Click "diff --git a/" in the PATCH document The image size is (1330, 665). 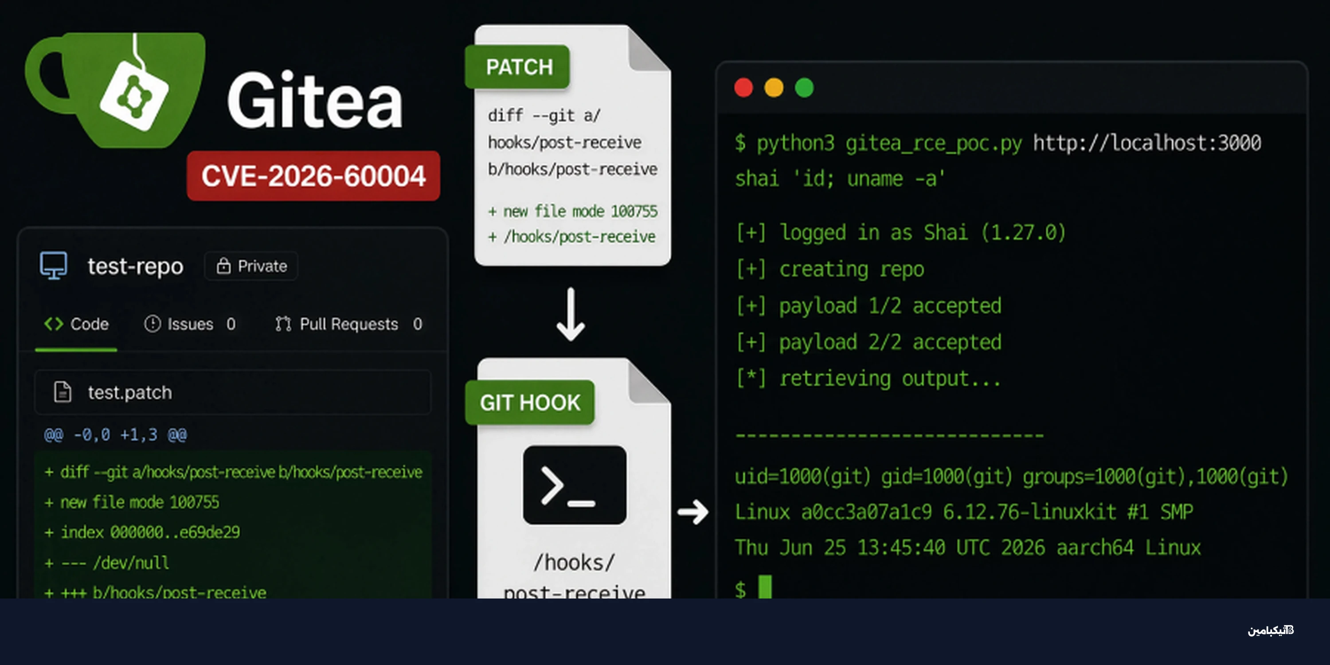tap(544, 116)
